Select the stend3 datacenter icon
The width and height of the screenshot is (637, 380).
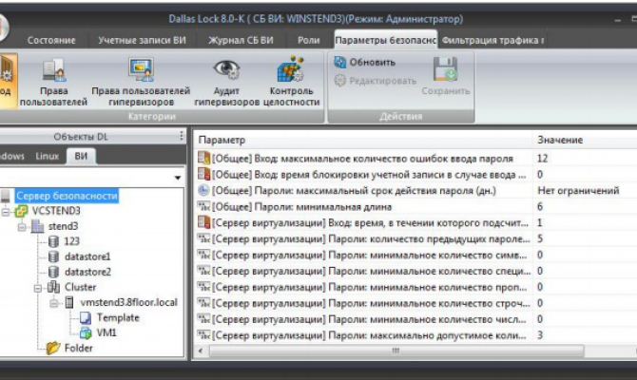tap(37, 226)
